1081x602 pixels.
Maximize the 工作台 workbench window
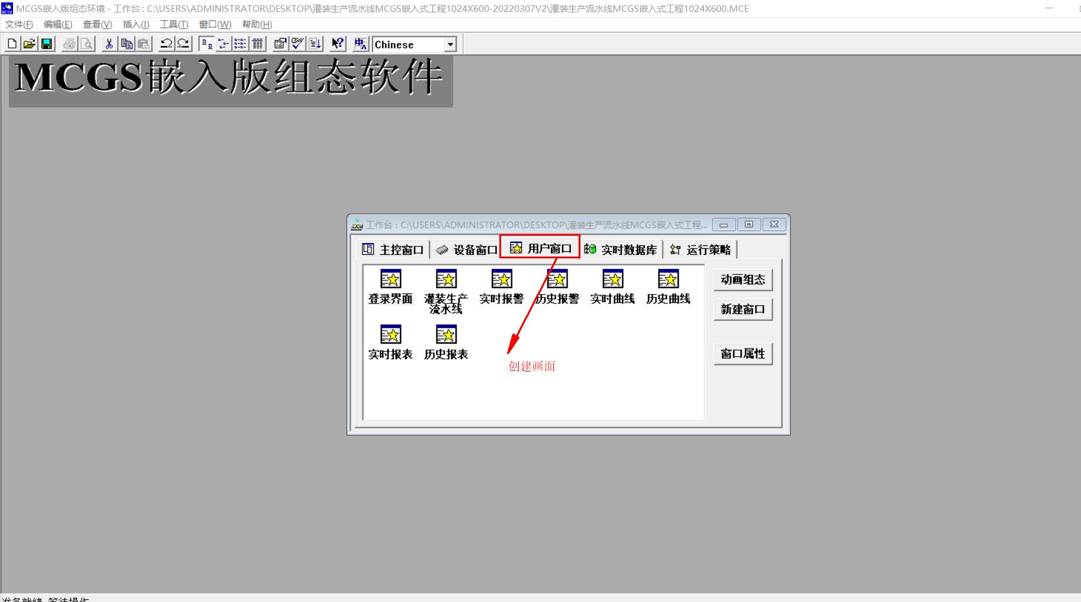(x=749, y=225)
